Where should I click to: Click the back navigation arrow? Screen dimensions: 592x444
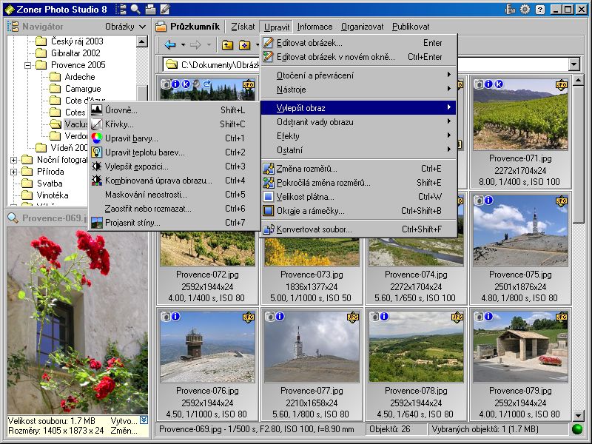pos(170,45)
